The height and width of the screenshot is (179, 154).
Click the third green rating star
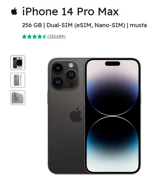coord(35,37)
